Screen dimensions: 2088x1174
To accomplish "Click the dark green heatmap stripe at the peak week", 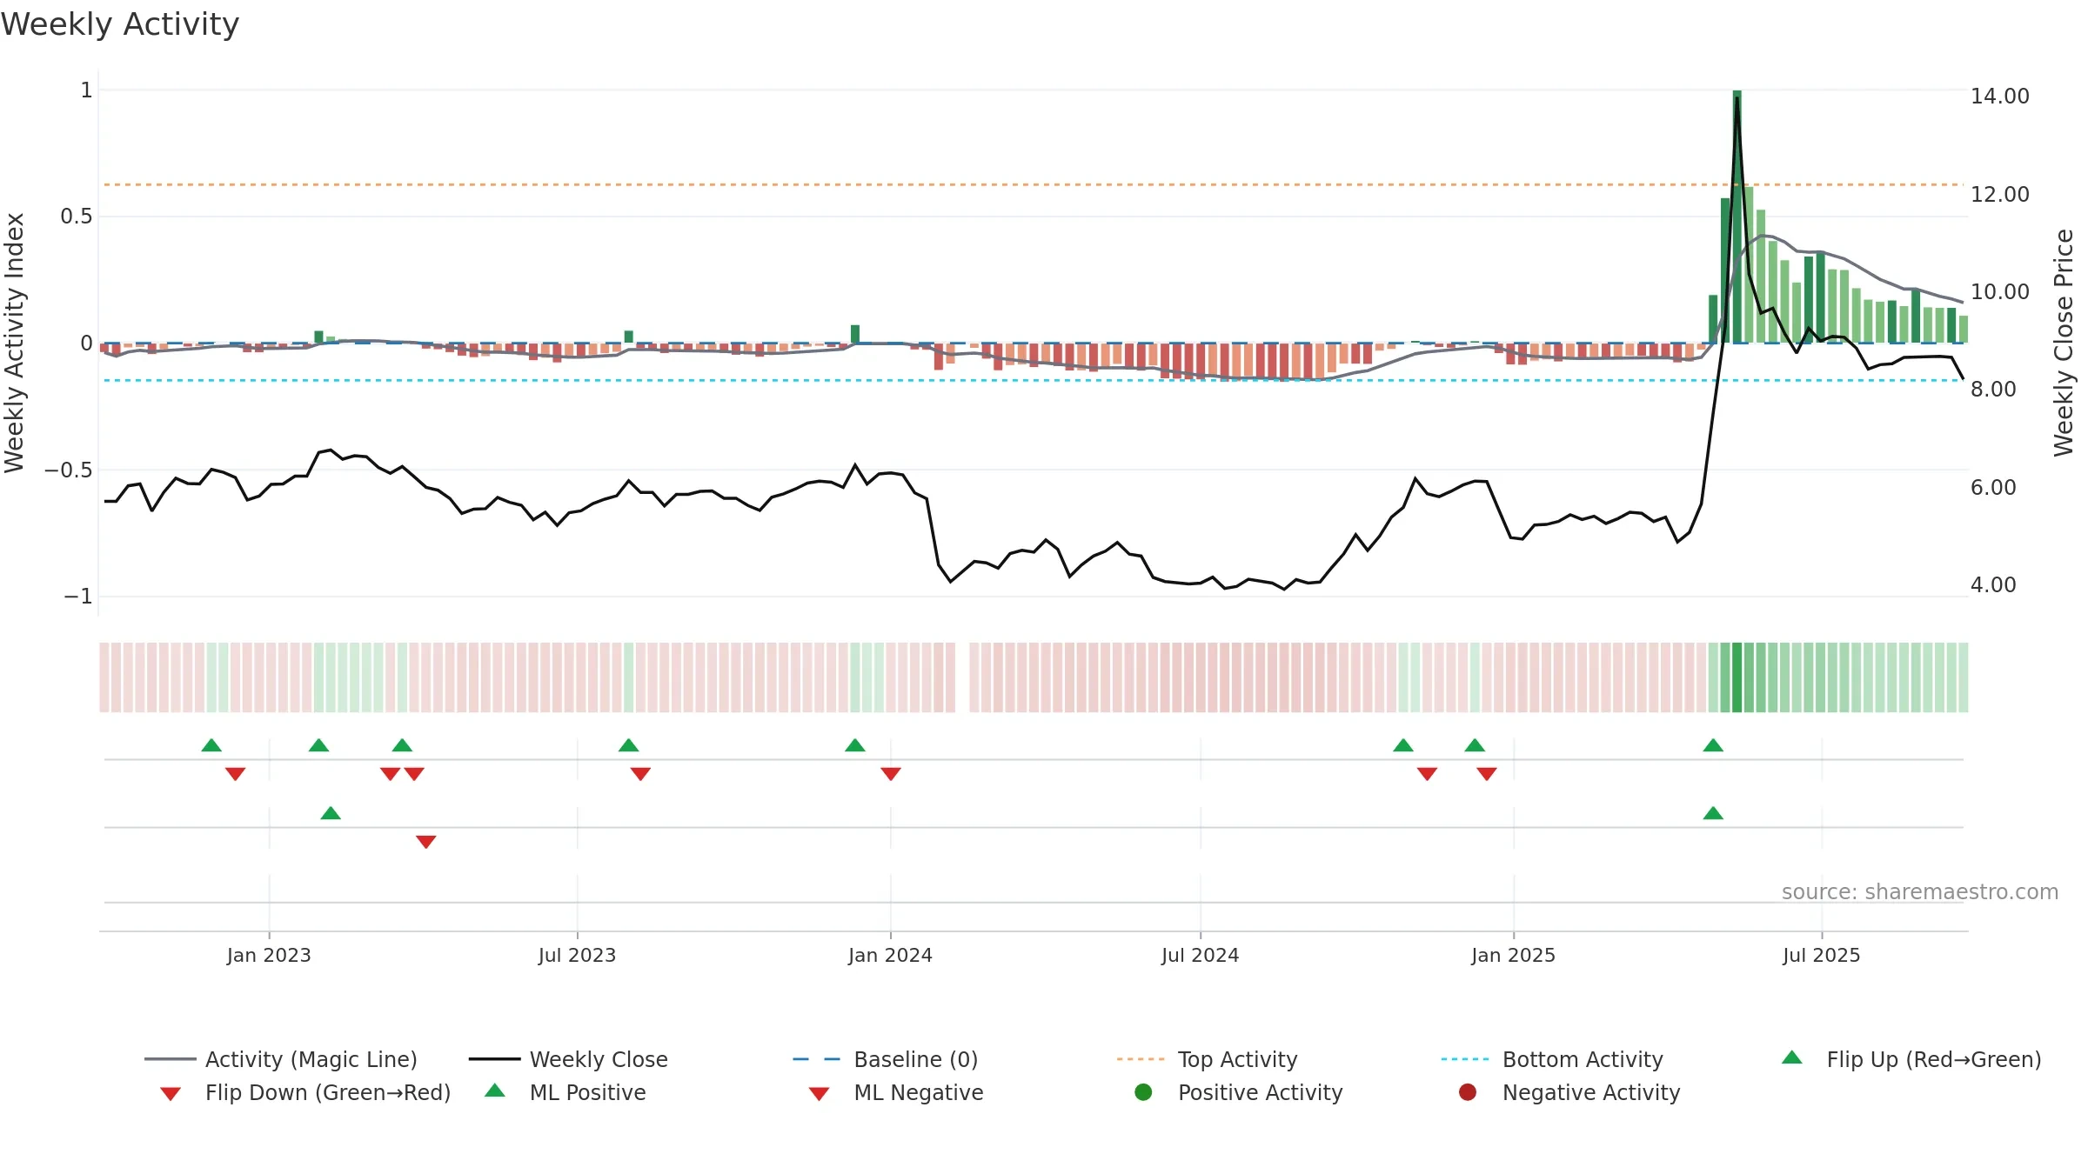I will click(1737, 677).
